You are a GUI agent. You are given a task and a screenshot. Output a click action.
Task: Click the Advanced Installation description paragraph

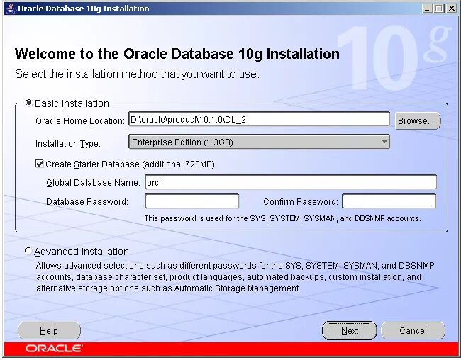(235, 277)
